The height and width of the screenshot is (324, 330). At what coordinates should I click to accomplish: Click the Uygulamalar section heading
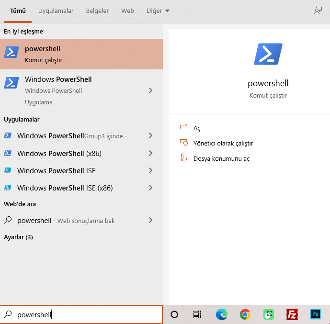pos(22,120)
